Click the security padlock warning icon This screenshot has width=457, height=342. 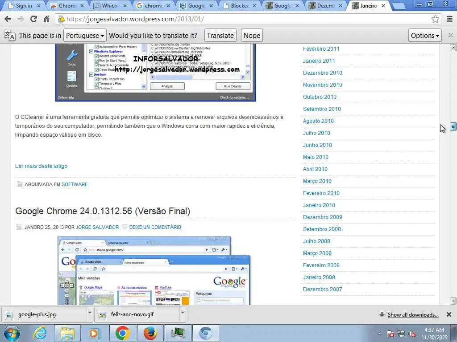point(61,19)
